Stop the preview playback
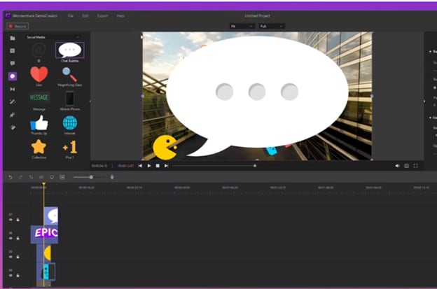Viewport: 437px width, 289px height. pos(158,166)
